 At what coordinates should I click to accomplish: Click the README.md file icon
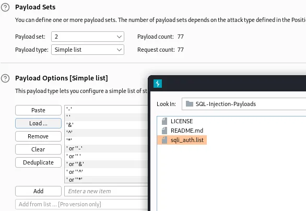pos(164,131)
